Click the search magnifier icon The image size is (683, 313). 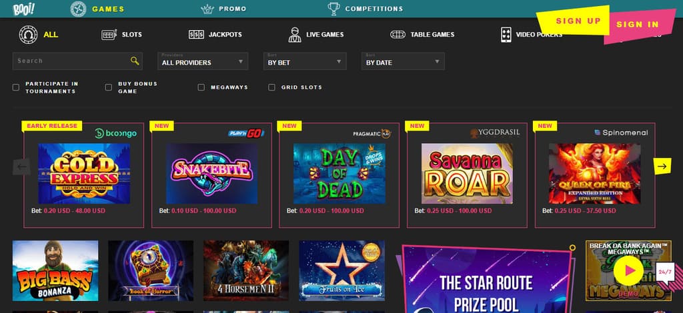(135, 61)
